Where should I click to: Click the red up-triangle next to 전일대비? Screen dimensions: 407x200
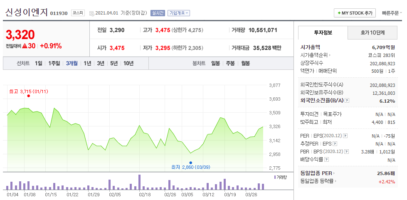tap(25, 46)
